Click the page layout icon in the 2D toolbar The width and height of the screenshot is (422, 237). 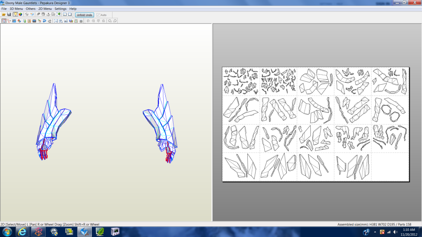point(66,21)
